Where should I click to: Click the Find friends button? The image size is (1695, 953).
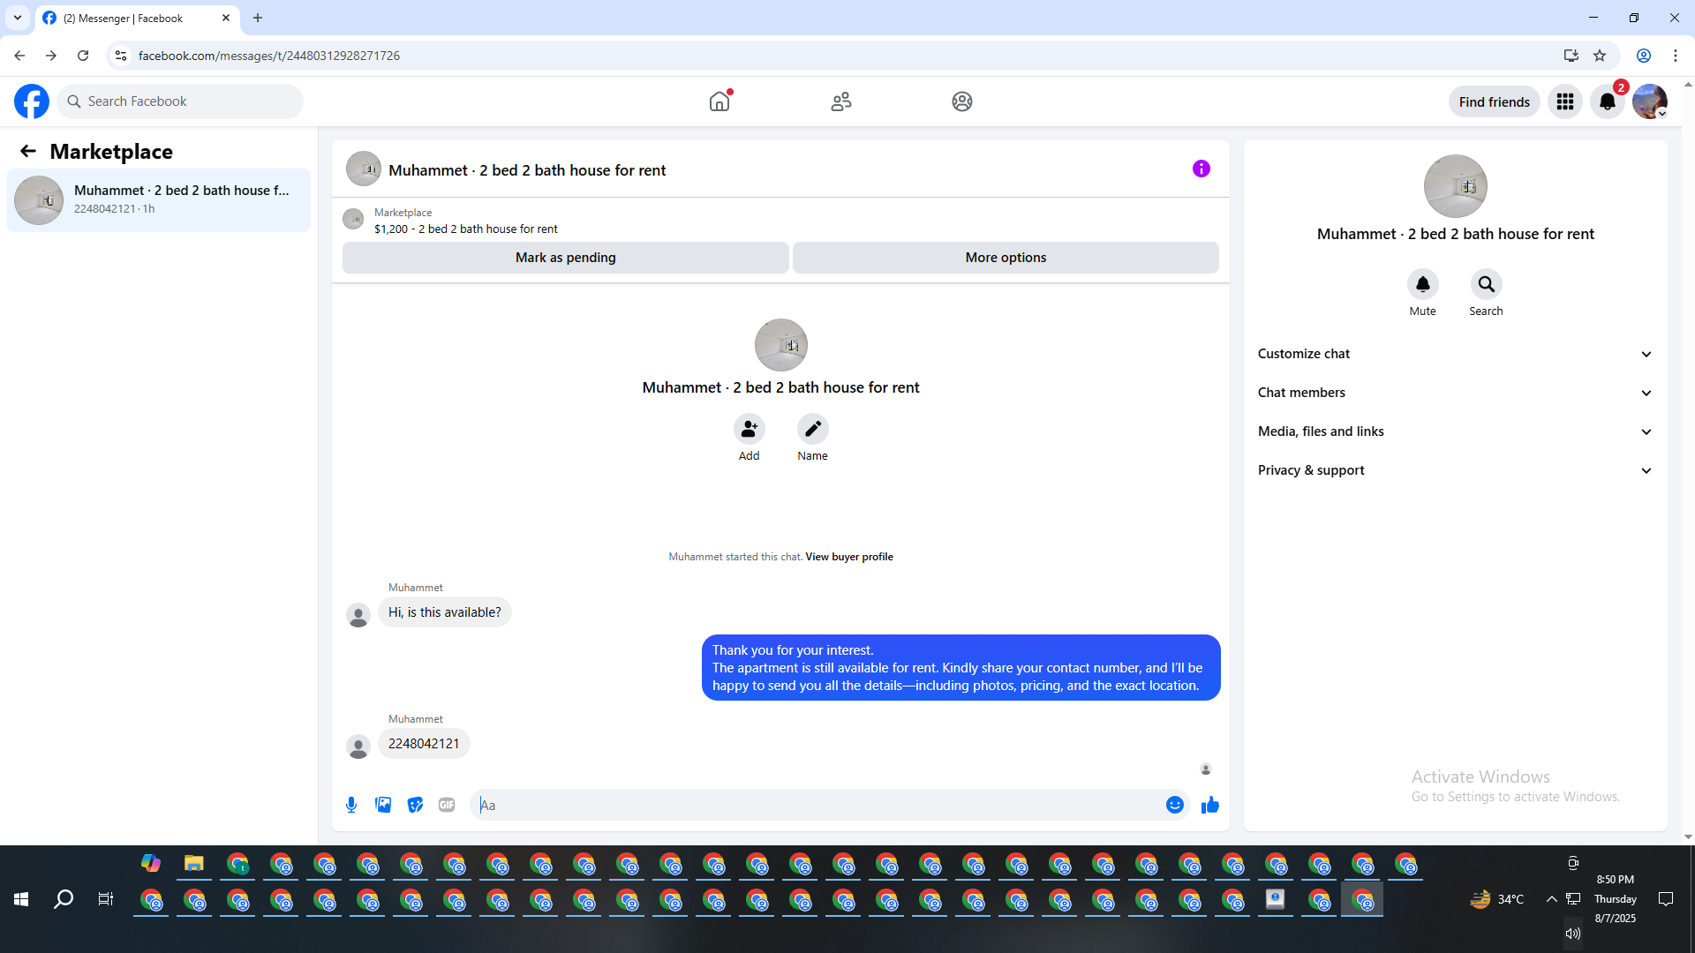1494,101
